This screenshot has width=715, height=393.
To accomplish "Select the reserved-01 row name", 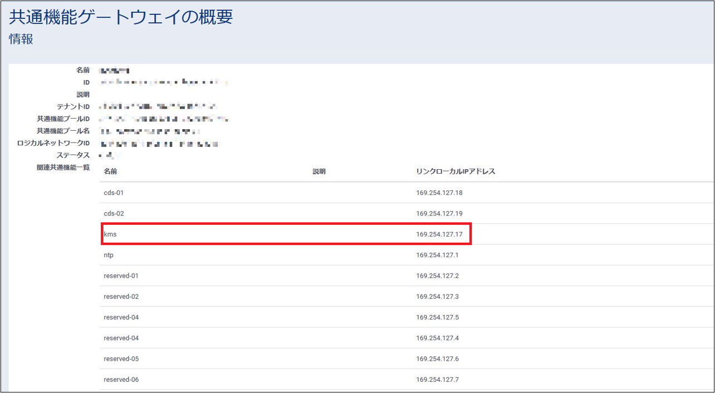I will coord(121,276).
